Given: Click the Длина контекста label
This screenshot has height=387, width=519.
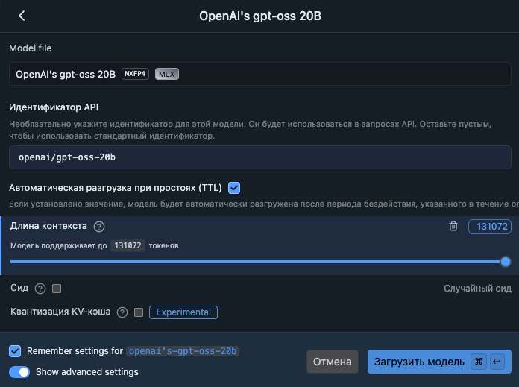Looking at the screenshot, I should tap(48, 226).
